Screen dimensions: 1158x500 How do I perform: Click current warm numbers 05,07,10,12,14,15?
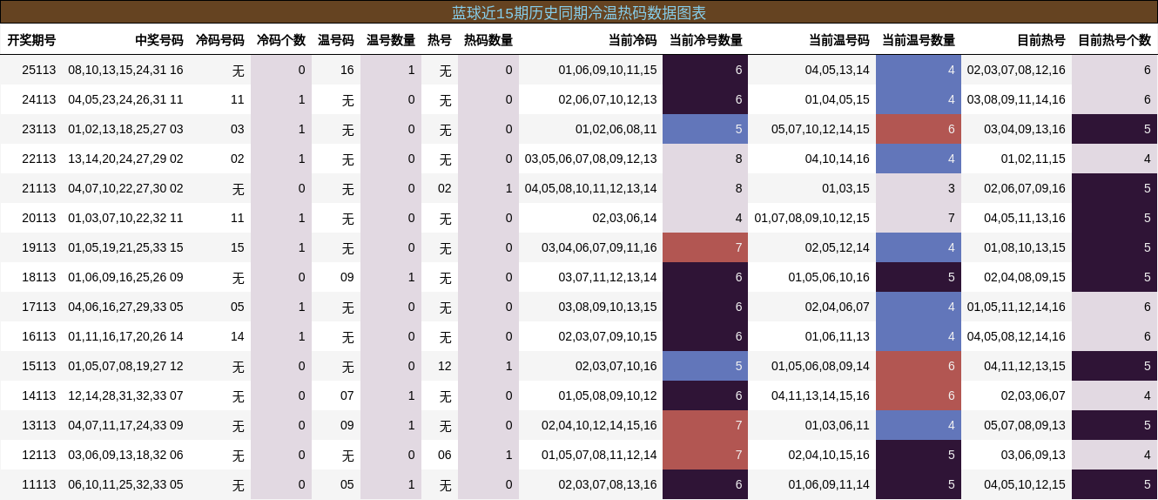(820, 129)
